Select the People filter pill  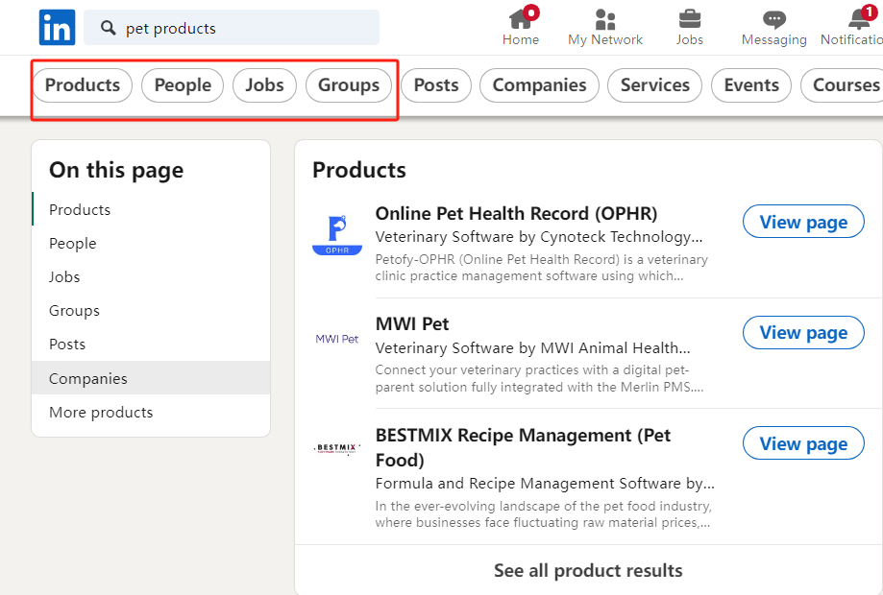[183, 85]
